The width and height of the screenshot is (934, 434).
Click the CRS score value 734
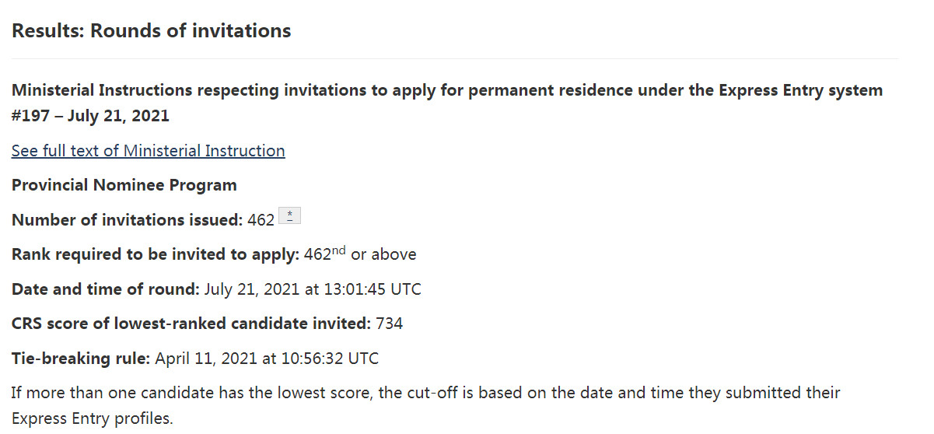(389, 324)
